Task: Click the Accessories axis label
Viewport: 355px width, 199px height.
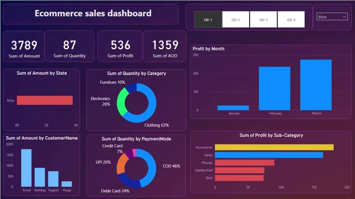Action: pos(204,148)
